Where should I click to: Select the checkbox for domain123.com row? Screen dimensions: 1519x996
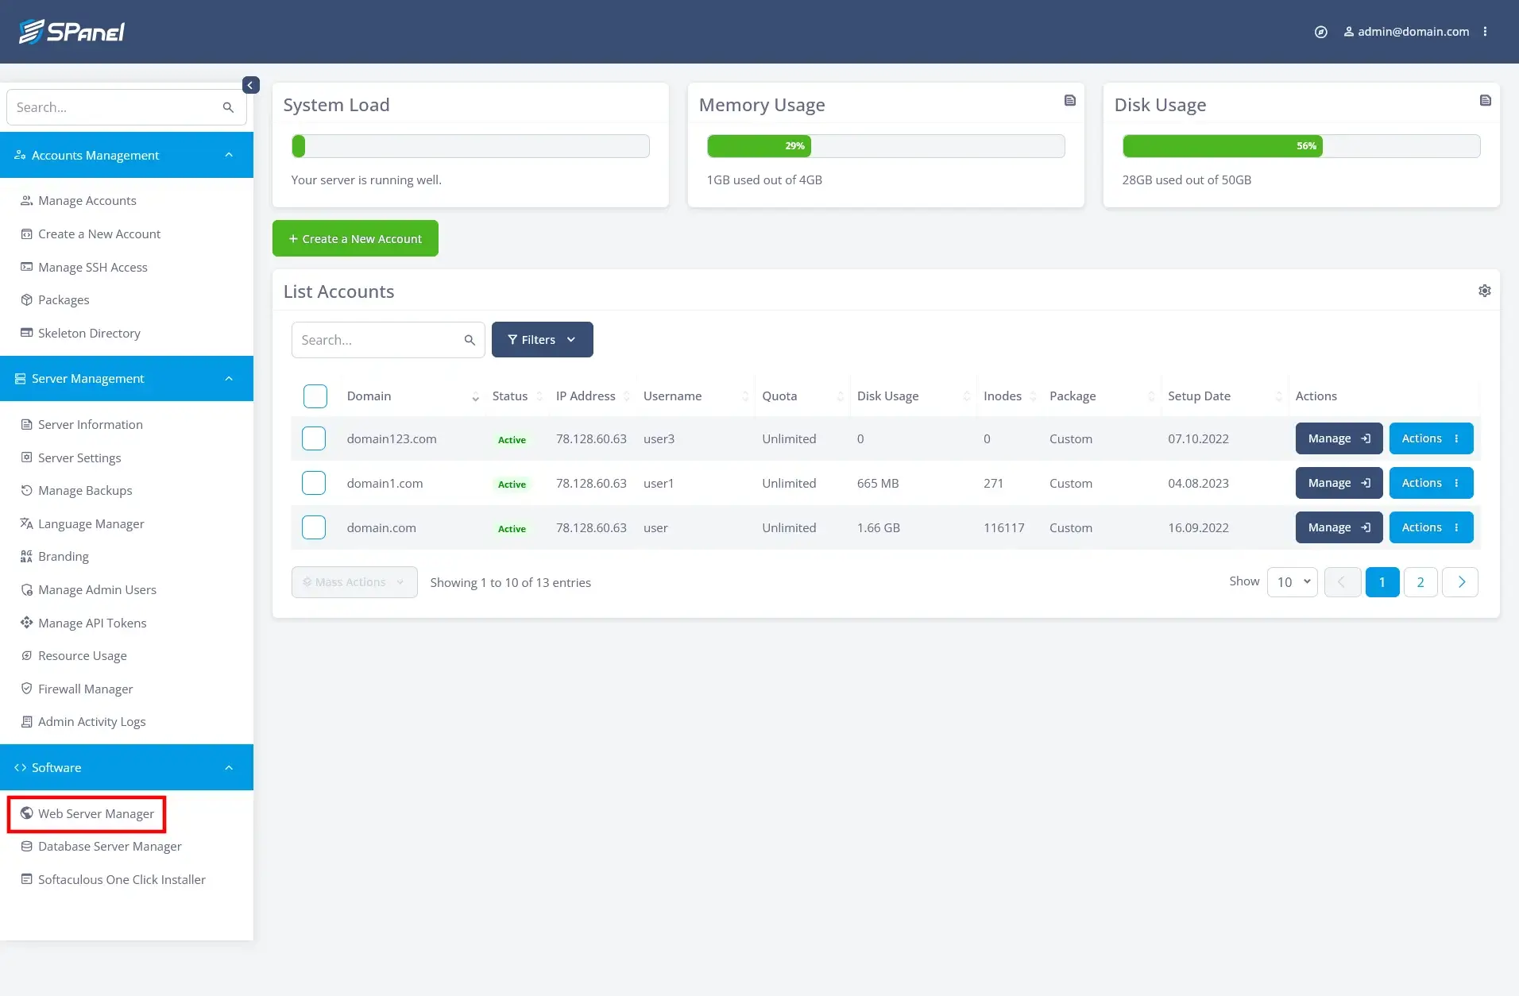tap(313, 438)
